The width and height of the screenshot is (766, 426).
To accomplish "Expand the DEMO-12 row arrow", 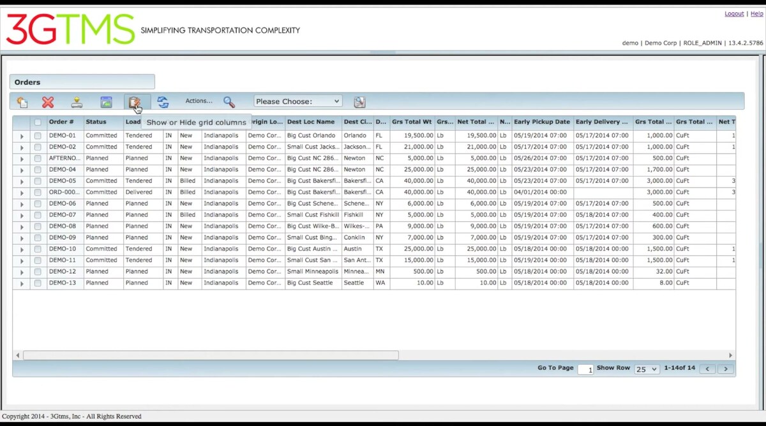I will (22, 272).
